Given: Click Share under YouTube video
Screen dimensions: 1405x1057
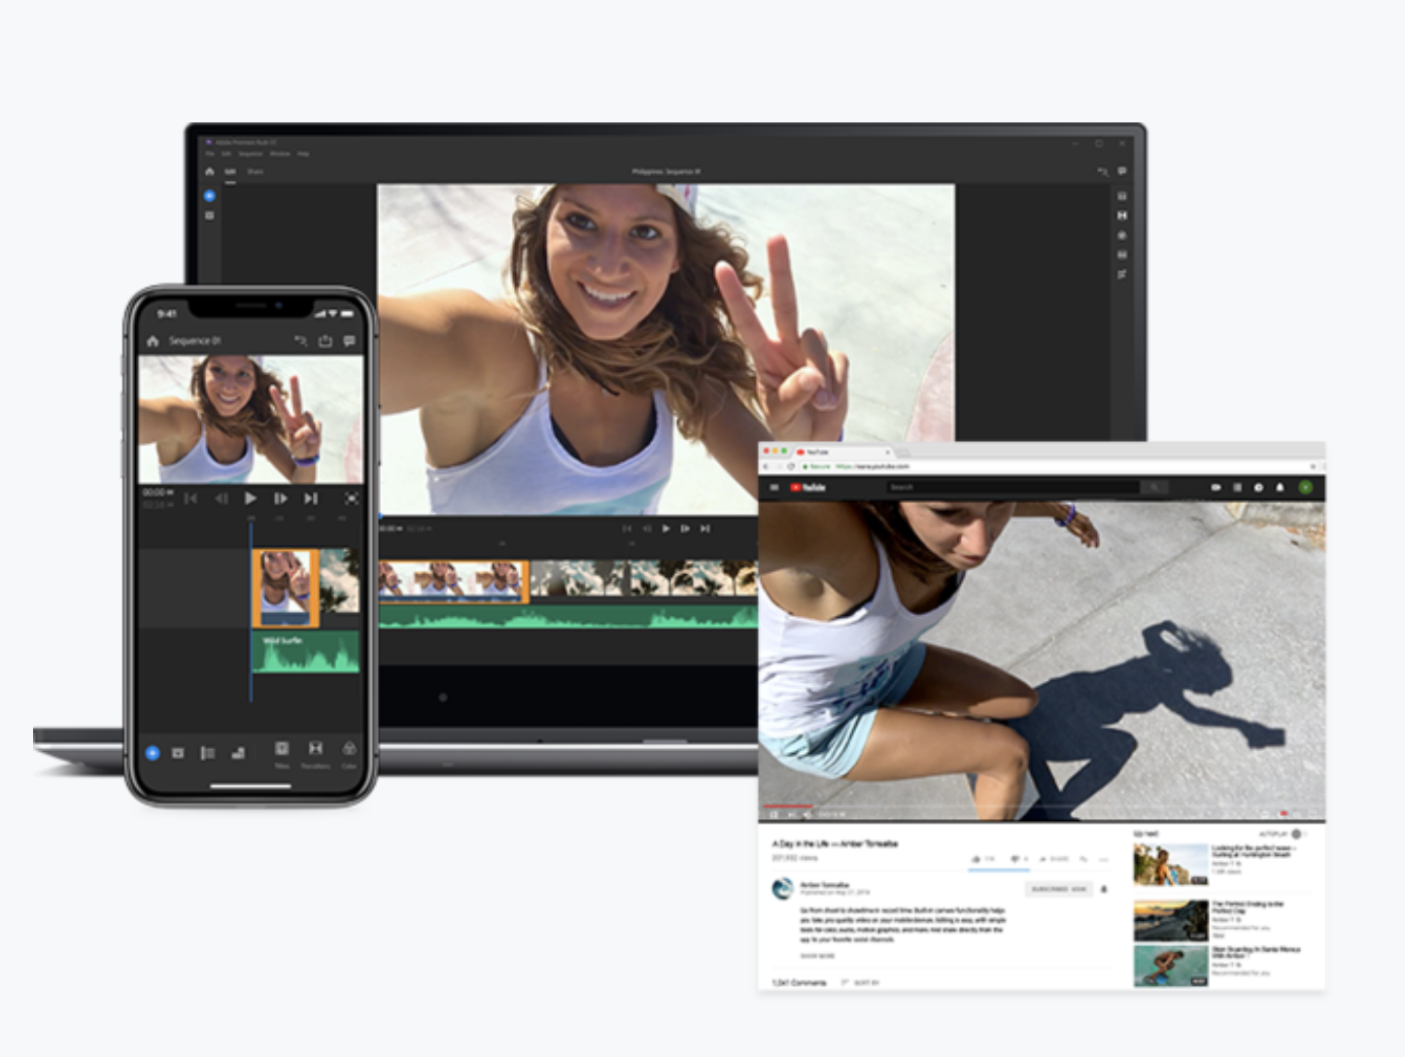Looking at the screenshot, I should (x=1054, y=860).
